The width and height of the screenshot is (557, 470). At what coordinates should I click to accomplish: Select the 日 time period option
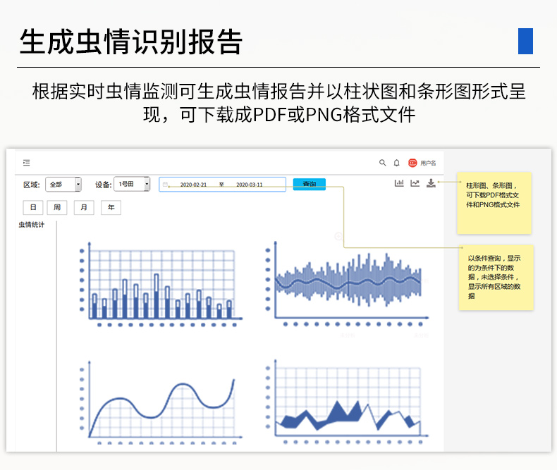(32, 207)
